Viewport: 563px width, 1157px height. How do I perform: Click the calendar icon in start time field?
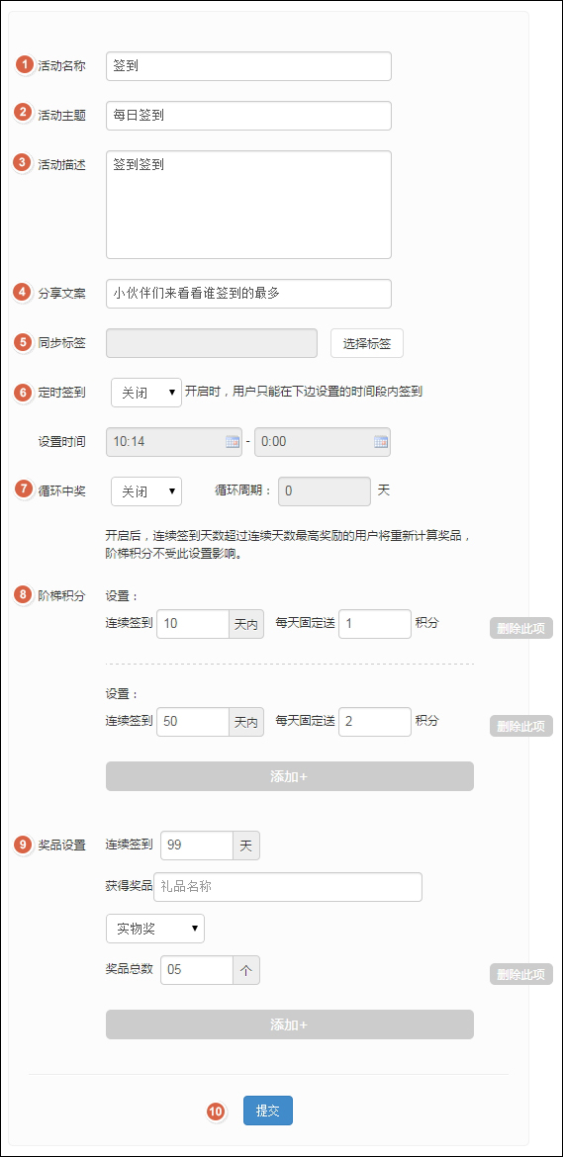(233, 442)
